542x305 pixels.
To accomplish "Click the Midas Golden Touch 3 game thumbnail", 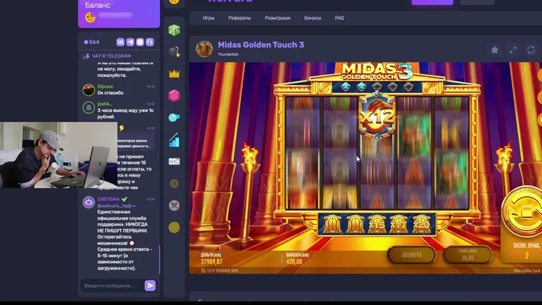I will (x=205, y=49).
